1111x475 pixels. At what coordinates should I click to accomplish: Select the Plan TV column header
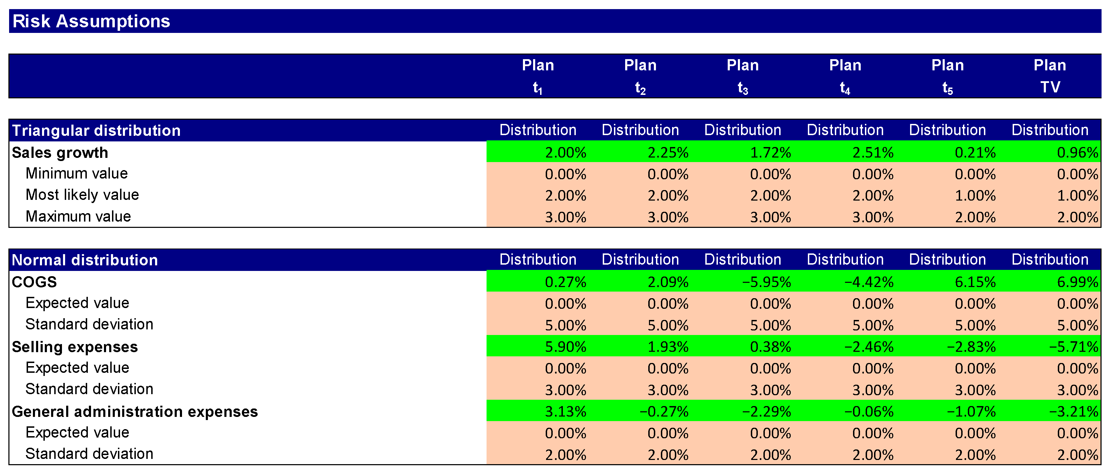tap(1049, 76)
